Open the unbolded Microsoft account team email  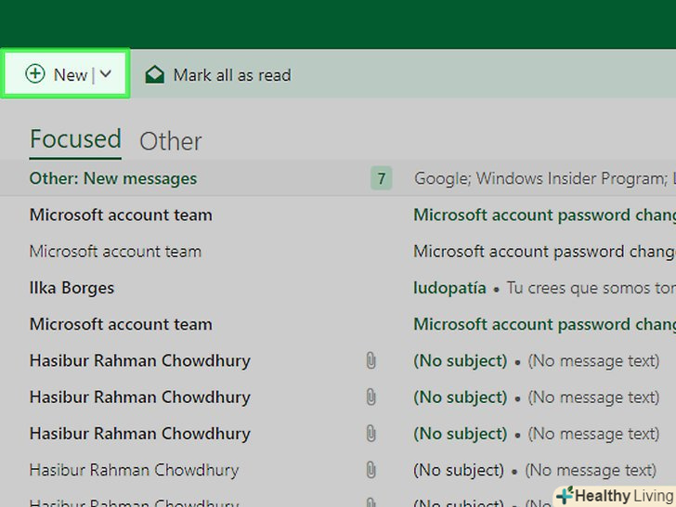pos(115,251)
